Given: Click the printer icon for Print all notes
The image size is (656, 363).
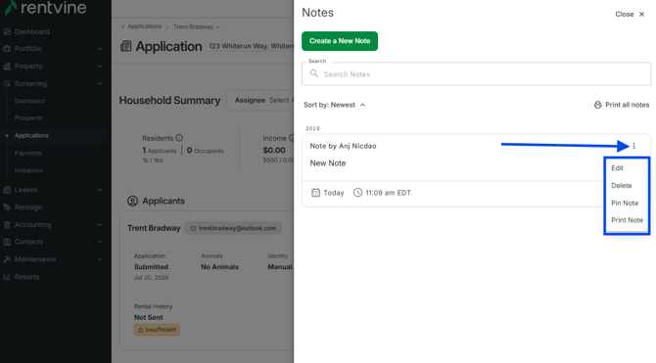Looking at the screenshot, I should pos(598,105).
